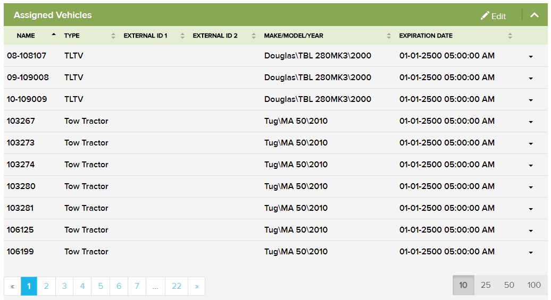This screenshot has width=551, height=300.
Task: Expand actions dropdown for vehicle 106199
Action: 531,252
